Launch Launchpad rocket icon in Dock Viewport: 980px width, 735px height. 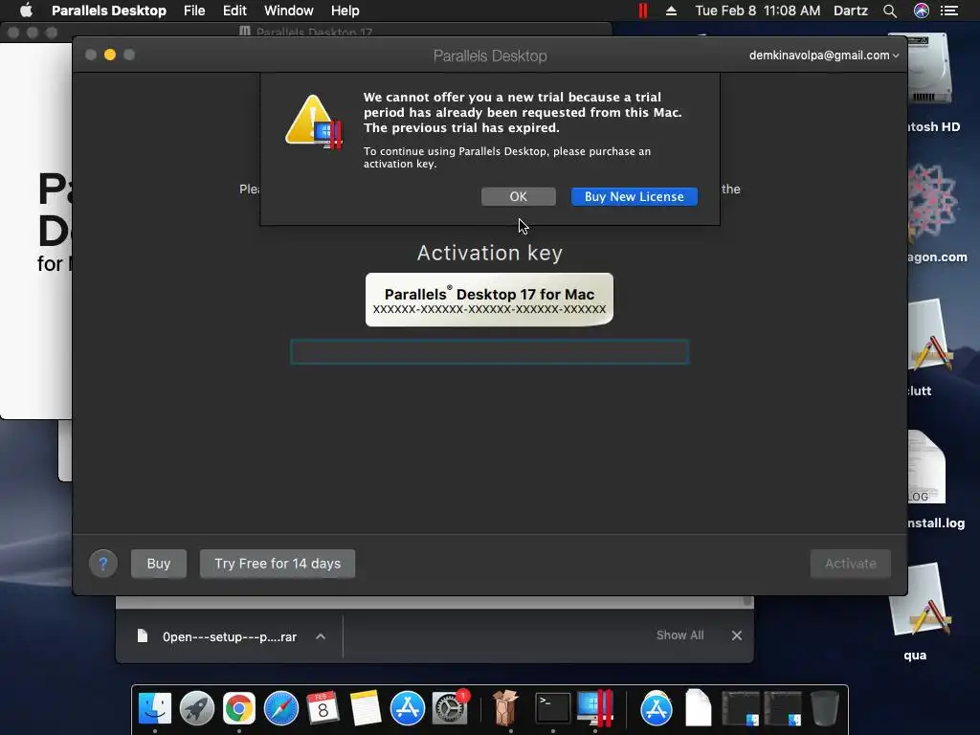click(197, 708)
